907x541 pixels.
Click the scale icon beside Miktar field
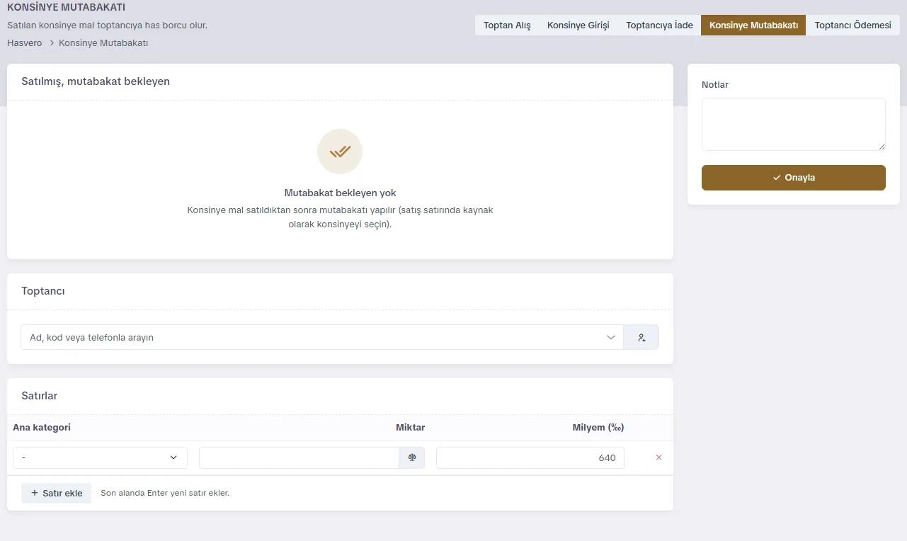tap(412, 457)
